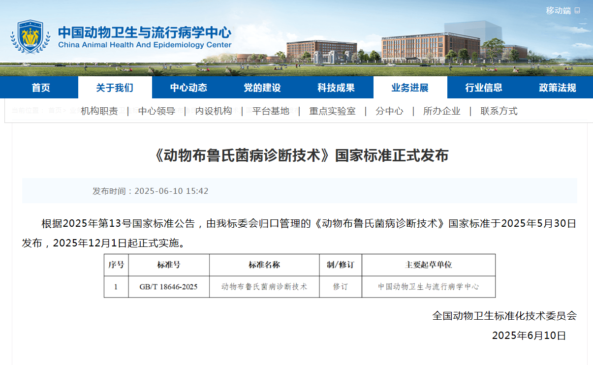Open the 业务进展 navigation tab
This screenshot has height=365, width=593.
[410, 88]
